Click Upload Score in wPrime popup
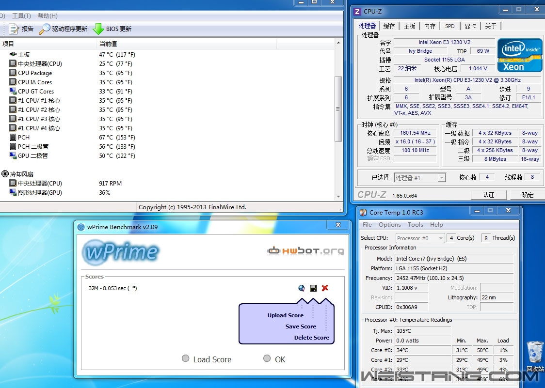545x388 pixels. (x=286, y=315)
